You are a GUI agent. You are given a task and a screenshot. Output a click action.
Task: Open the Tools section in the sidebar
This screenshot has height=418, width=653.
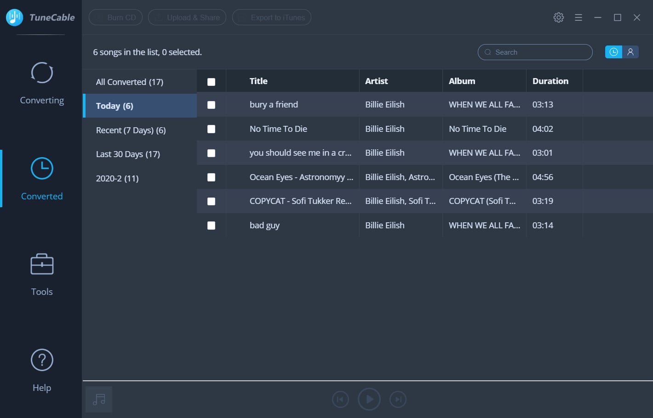[42, 275]
